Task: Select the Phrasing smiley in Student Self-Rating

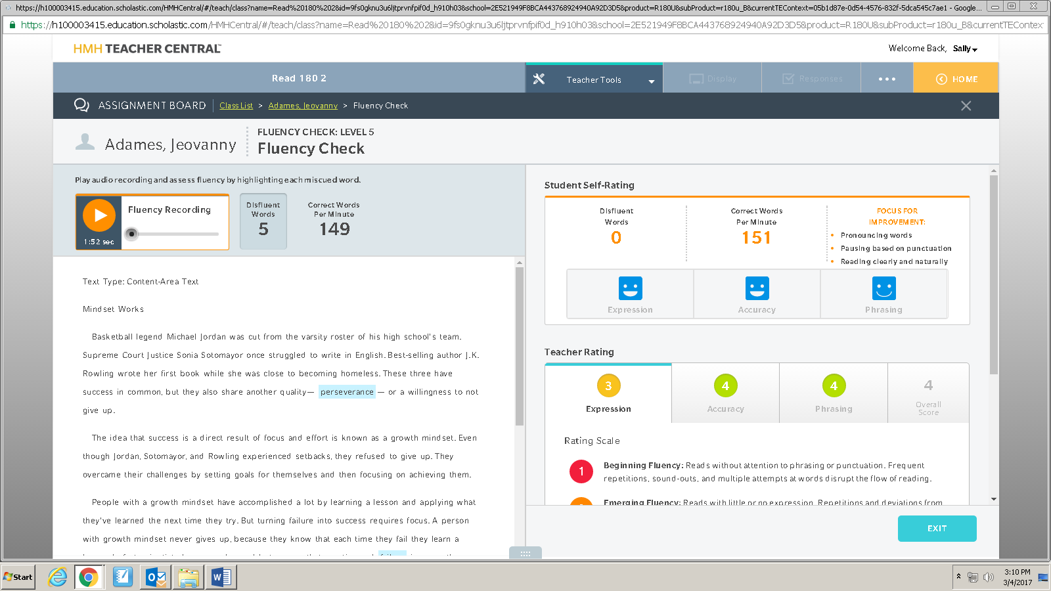Action: point(883,289)
